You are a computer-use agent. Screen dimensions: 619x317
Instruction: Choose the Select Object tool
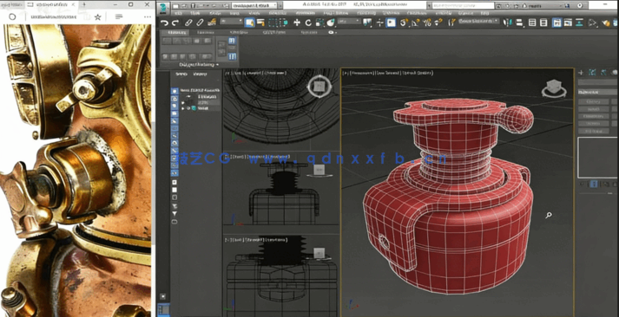pos(249,23)
